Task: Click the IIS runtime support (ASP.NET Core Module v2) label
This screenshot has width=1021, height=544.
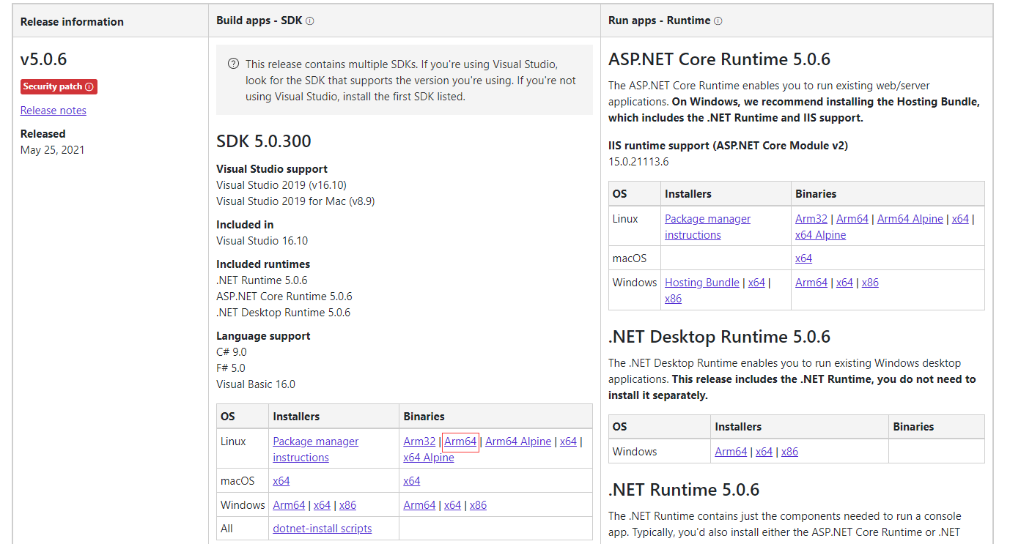Action: coord(728,146)
